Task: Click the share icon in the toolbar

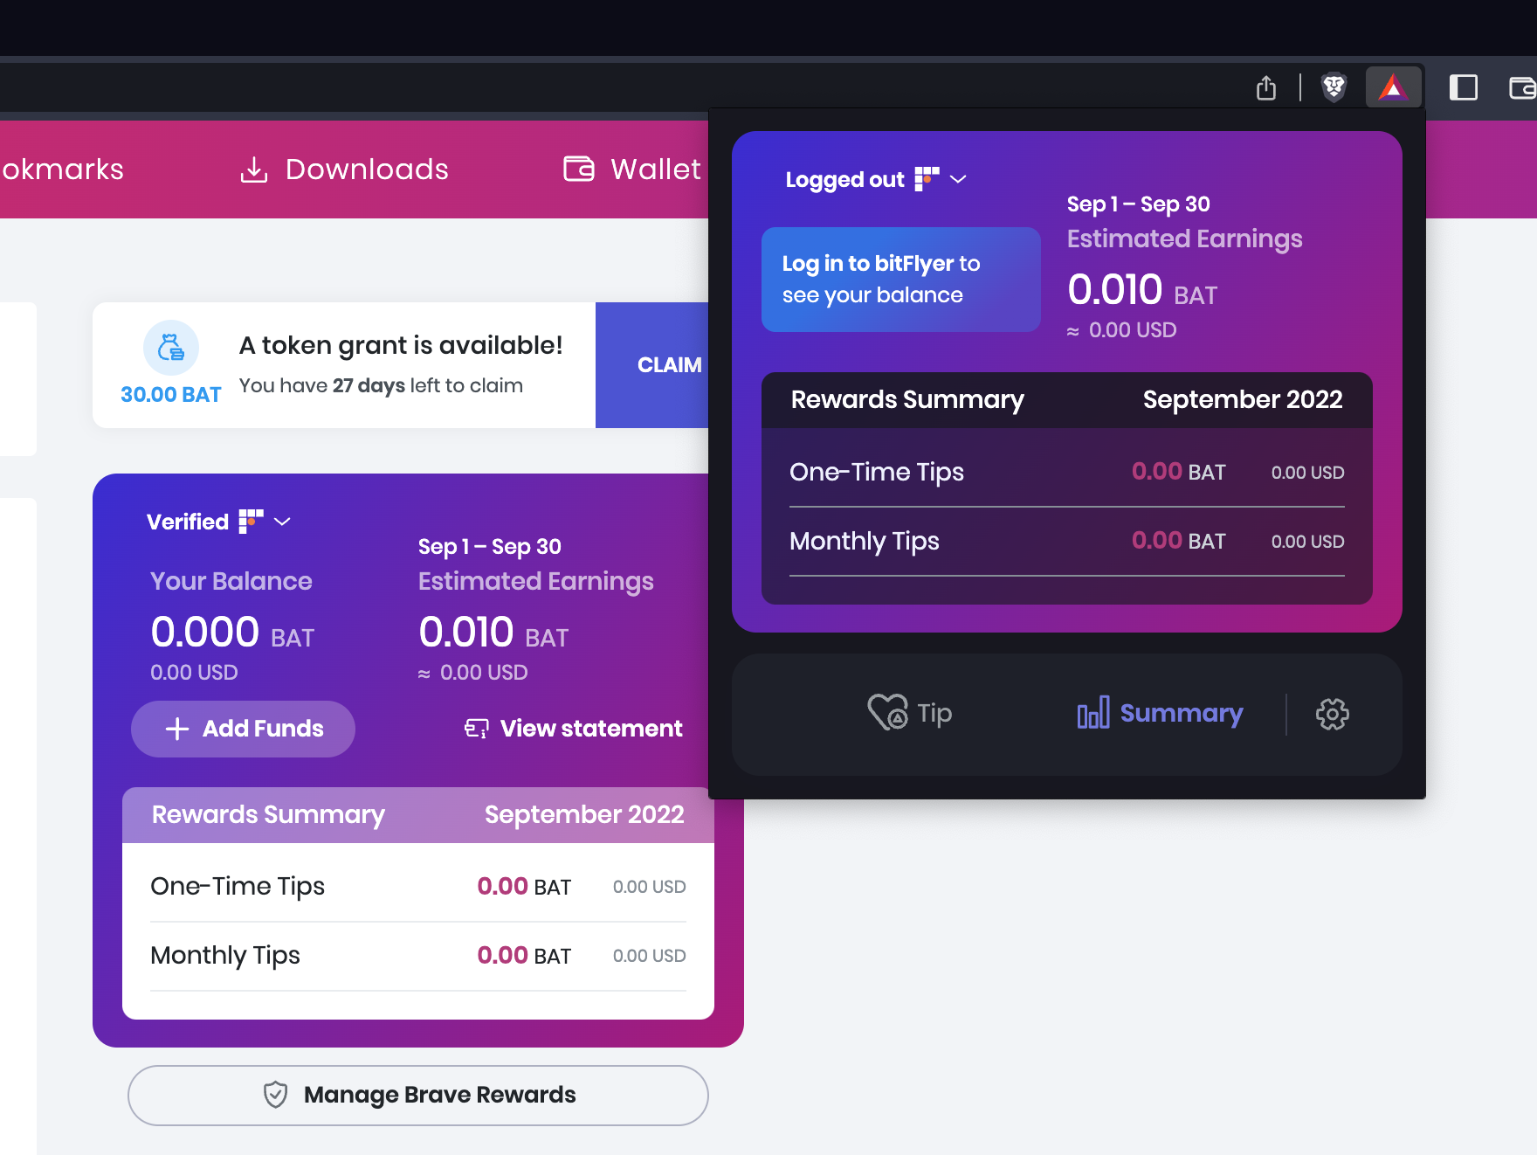Action: tap(1266, 87)
